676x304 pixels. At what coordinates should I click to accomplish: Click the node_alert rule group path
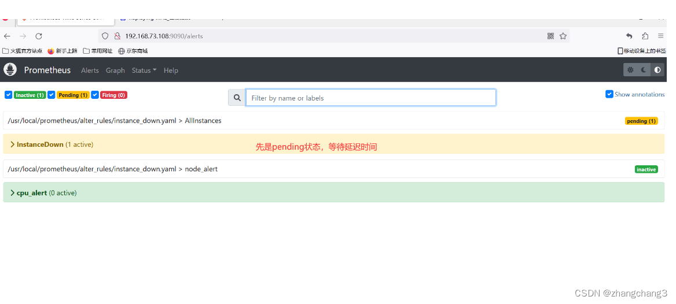tap(112, 169)
